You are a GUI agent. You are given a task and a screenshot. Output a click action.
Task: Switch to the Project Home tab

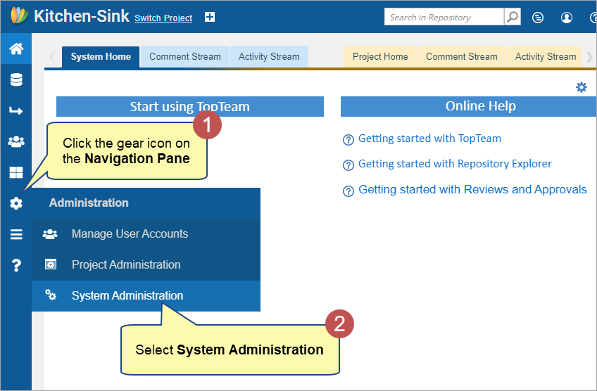pyautogui.click(x=380, y=57)
